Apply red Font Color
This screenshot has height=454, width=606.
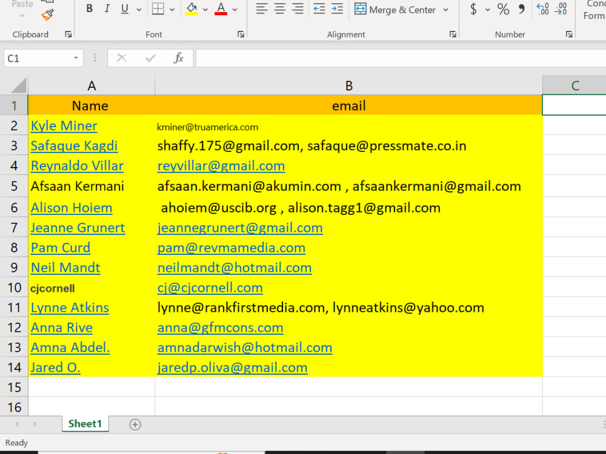coord(221,8)
